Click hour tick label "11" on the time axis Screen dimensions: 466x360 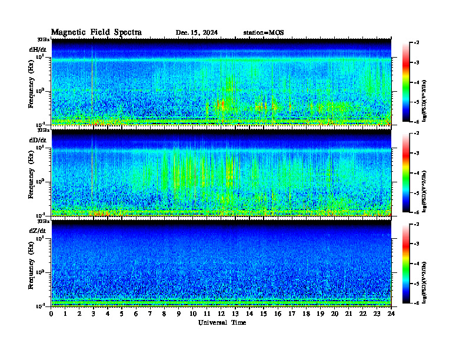[x=207, y=314]
